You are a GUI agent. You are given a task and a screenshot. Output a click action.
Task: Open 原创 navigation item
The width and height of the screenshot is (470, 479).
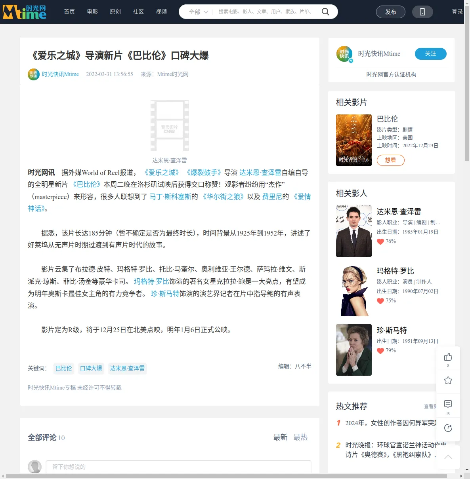tap(115, 12)
